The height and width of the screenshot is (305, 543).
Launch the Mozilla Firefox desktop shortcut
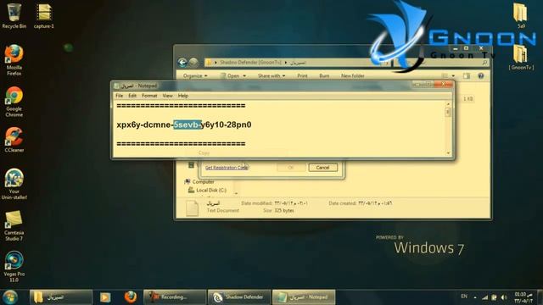pyautogui.click(x=14, y=60)
